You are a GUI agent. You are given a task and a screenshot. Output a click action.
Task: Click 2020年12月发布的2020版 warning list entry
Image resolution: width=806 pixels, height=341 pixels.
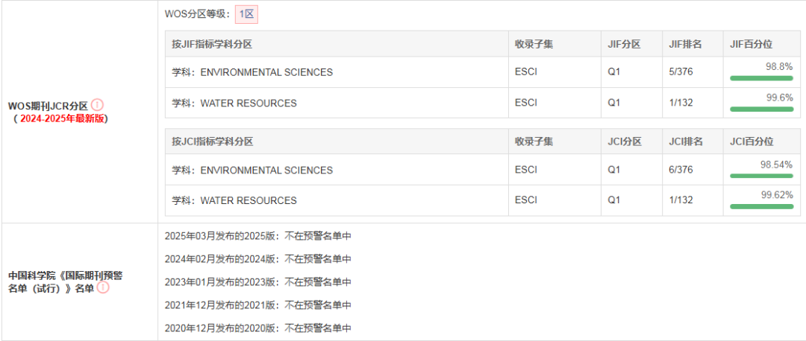[257, 328]
